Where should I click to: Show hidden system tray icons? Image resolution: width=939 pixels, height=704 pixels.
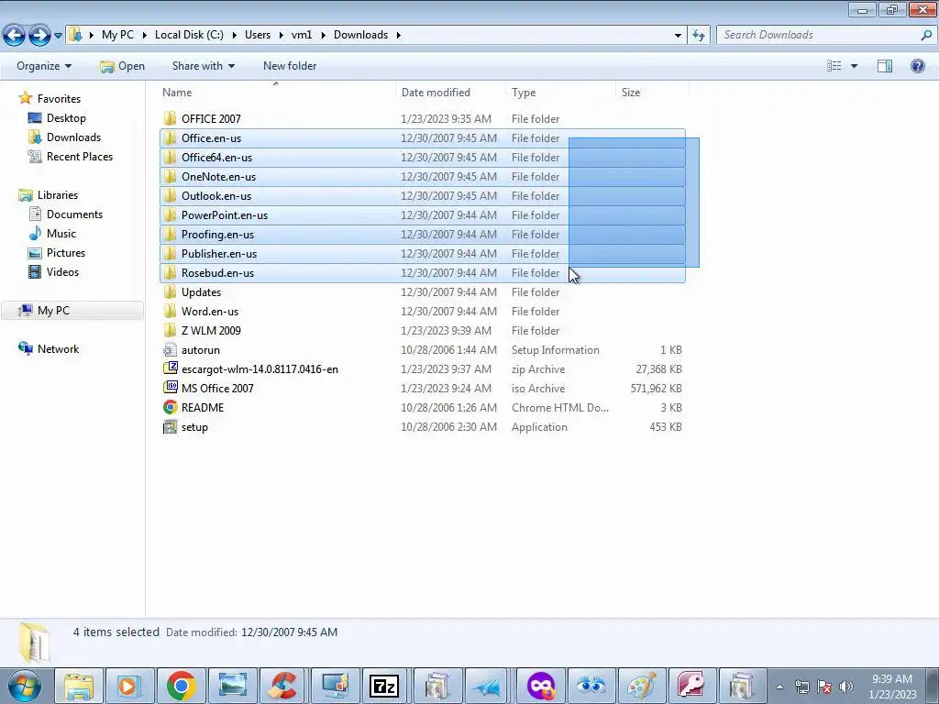[x=779, y=687]
